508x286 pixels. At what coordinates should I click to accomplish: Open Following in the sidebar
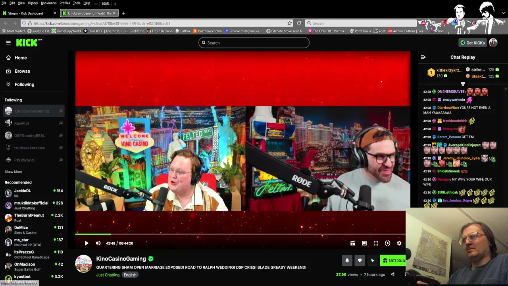point(33,84)
